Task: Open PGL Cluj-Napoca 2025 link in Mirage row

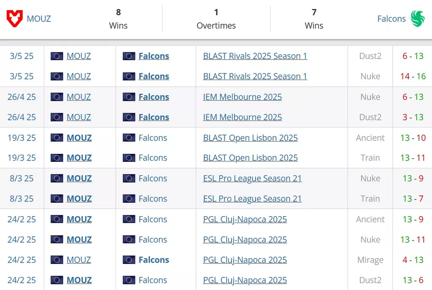Action: click(x=245, y=260)
